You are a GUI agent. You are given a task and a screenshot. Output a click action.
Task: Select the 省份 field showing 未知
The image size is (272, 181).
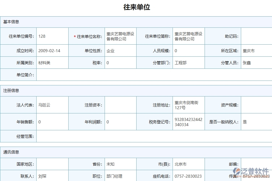click(x=120, y=164)
